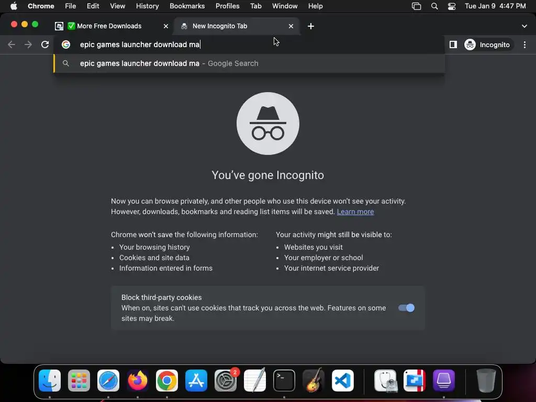This screenshot has width=536, height=402.
Task: Open App Store from the Dock
Action: click(x=196, y=381)
